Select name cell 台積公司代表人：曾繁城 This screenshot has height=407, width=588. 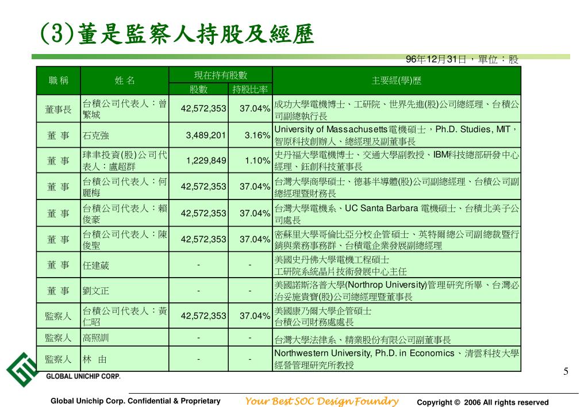point(125,109)
